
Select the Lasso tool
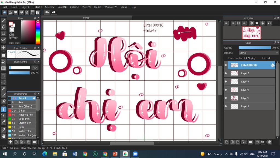click(x=3, y=82)
